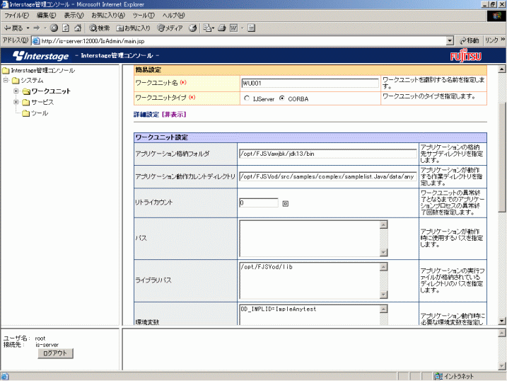Viewport: 507px width, 381px height.
Task: Go back with the 戻る toolbar button
Action: (x=13, y=28)
